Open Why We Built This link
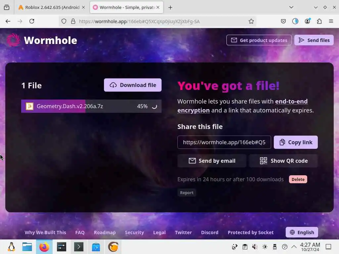Viewport: 339px width, 254px height. click(45, 233)
